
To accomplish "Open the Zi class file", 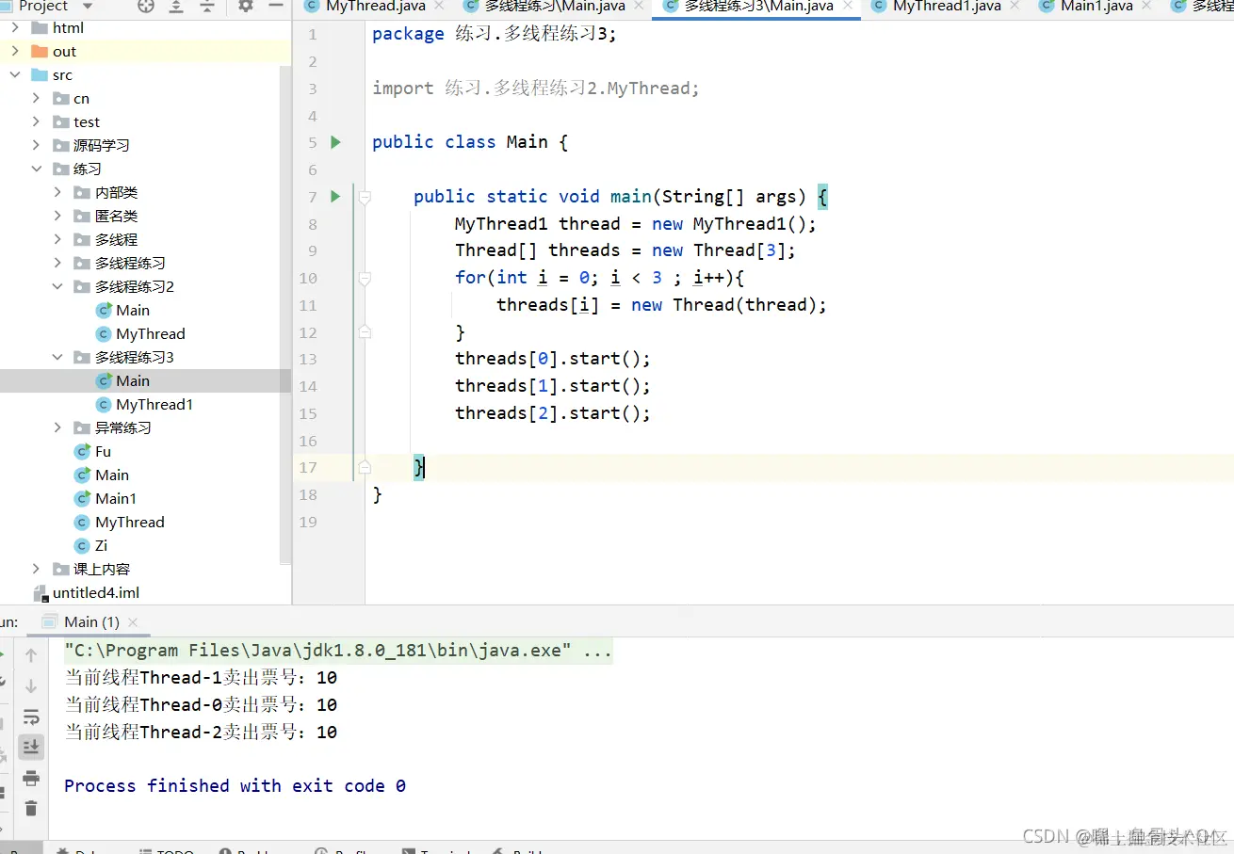I will [x=101, y=545].
